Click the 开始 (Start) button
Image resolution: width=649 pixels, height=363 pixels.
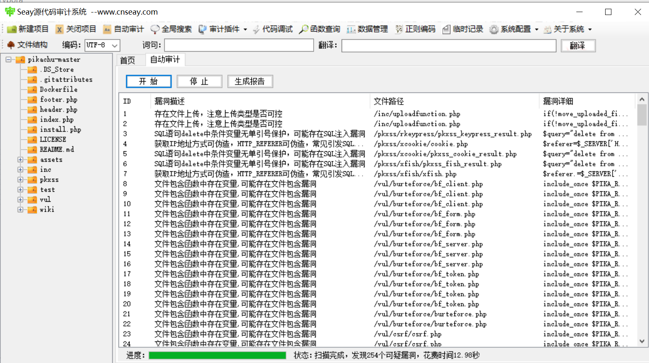point(149,81)
